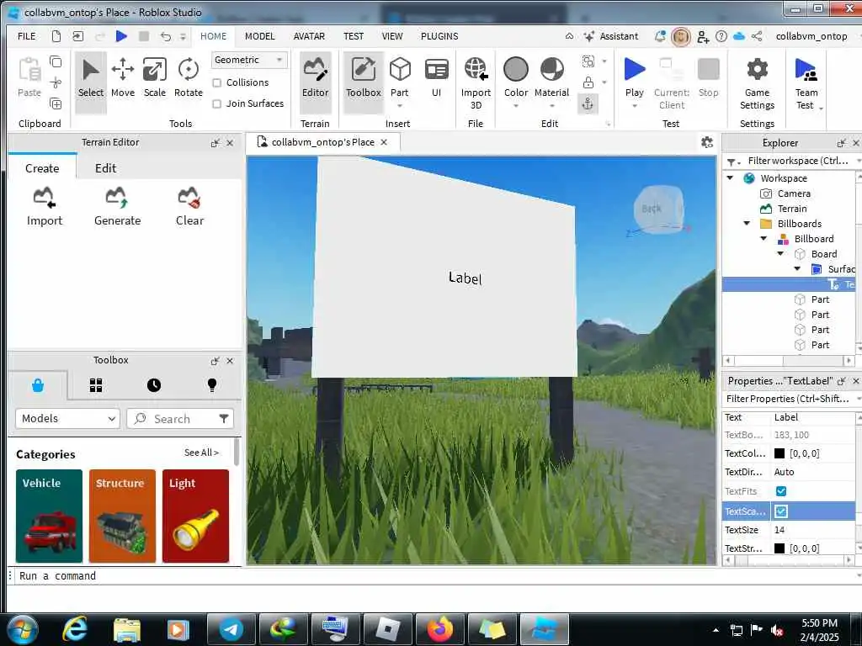The image size is (862, 646).
Task: Click the quick-access run arrow icon
Action: point(121,36)
